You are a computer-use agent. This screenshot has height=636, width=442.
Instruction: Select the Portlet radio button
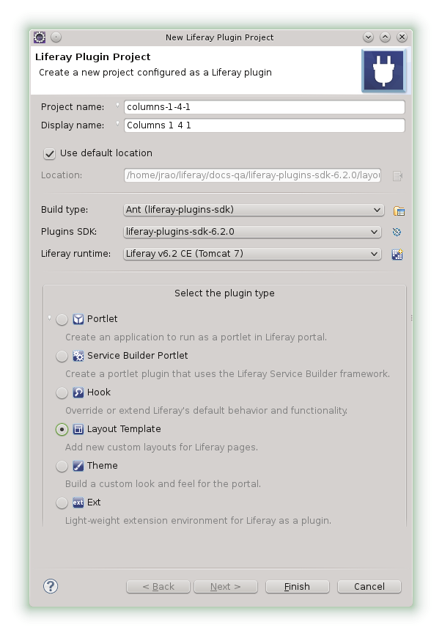tap(62, 320)
